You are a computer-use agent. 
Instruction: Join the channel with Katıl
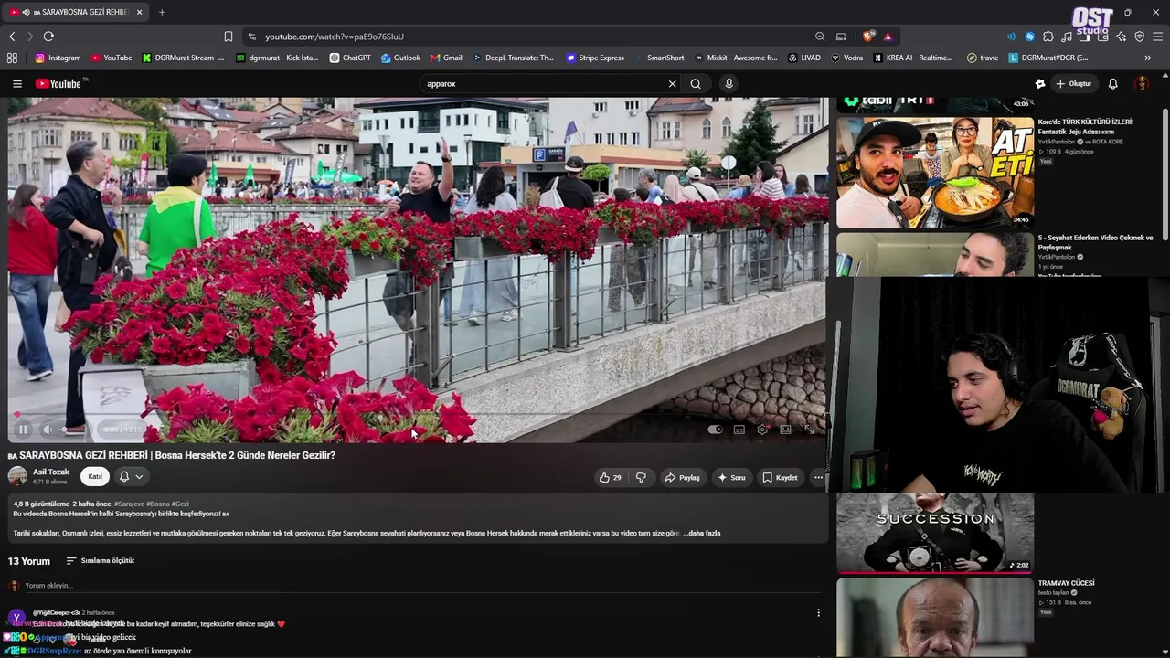pyautogui.click(x=95, y=476)
